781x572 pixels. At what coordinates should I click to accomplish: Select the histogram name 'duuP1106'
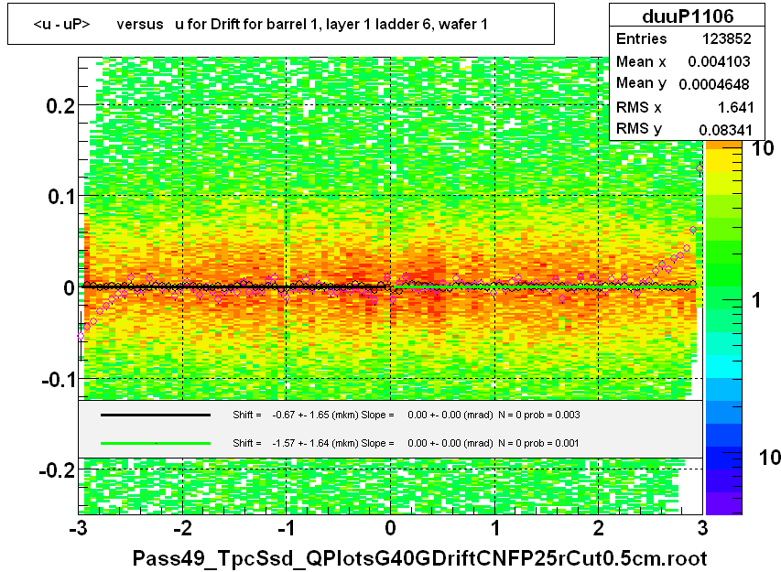tap(688, 16)
